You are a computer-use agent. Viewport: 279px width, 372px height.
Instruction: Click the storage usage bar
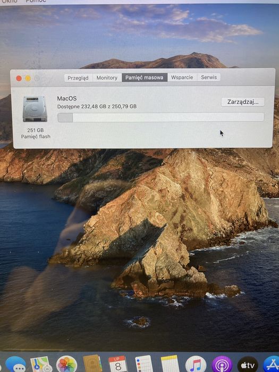point(160,117)
